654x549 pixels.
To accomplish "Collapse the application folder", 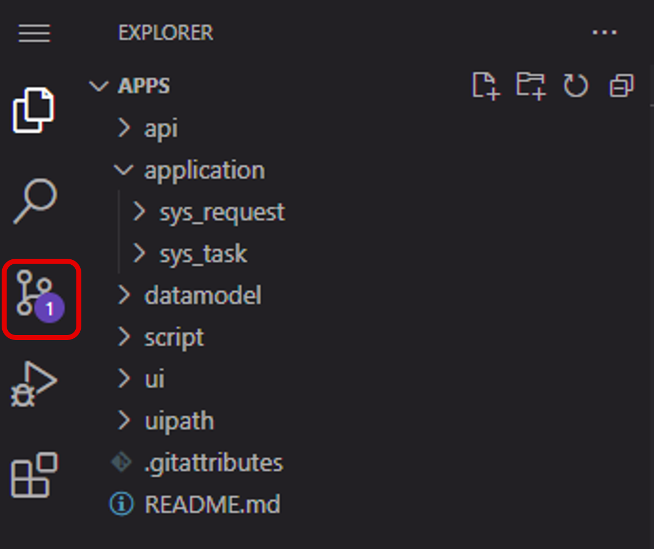I will [x=204, y=170].
